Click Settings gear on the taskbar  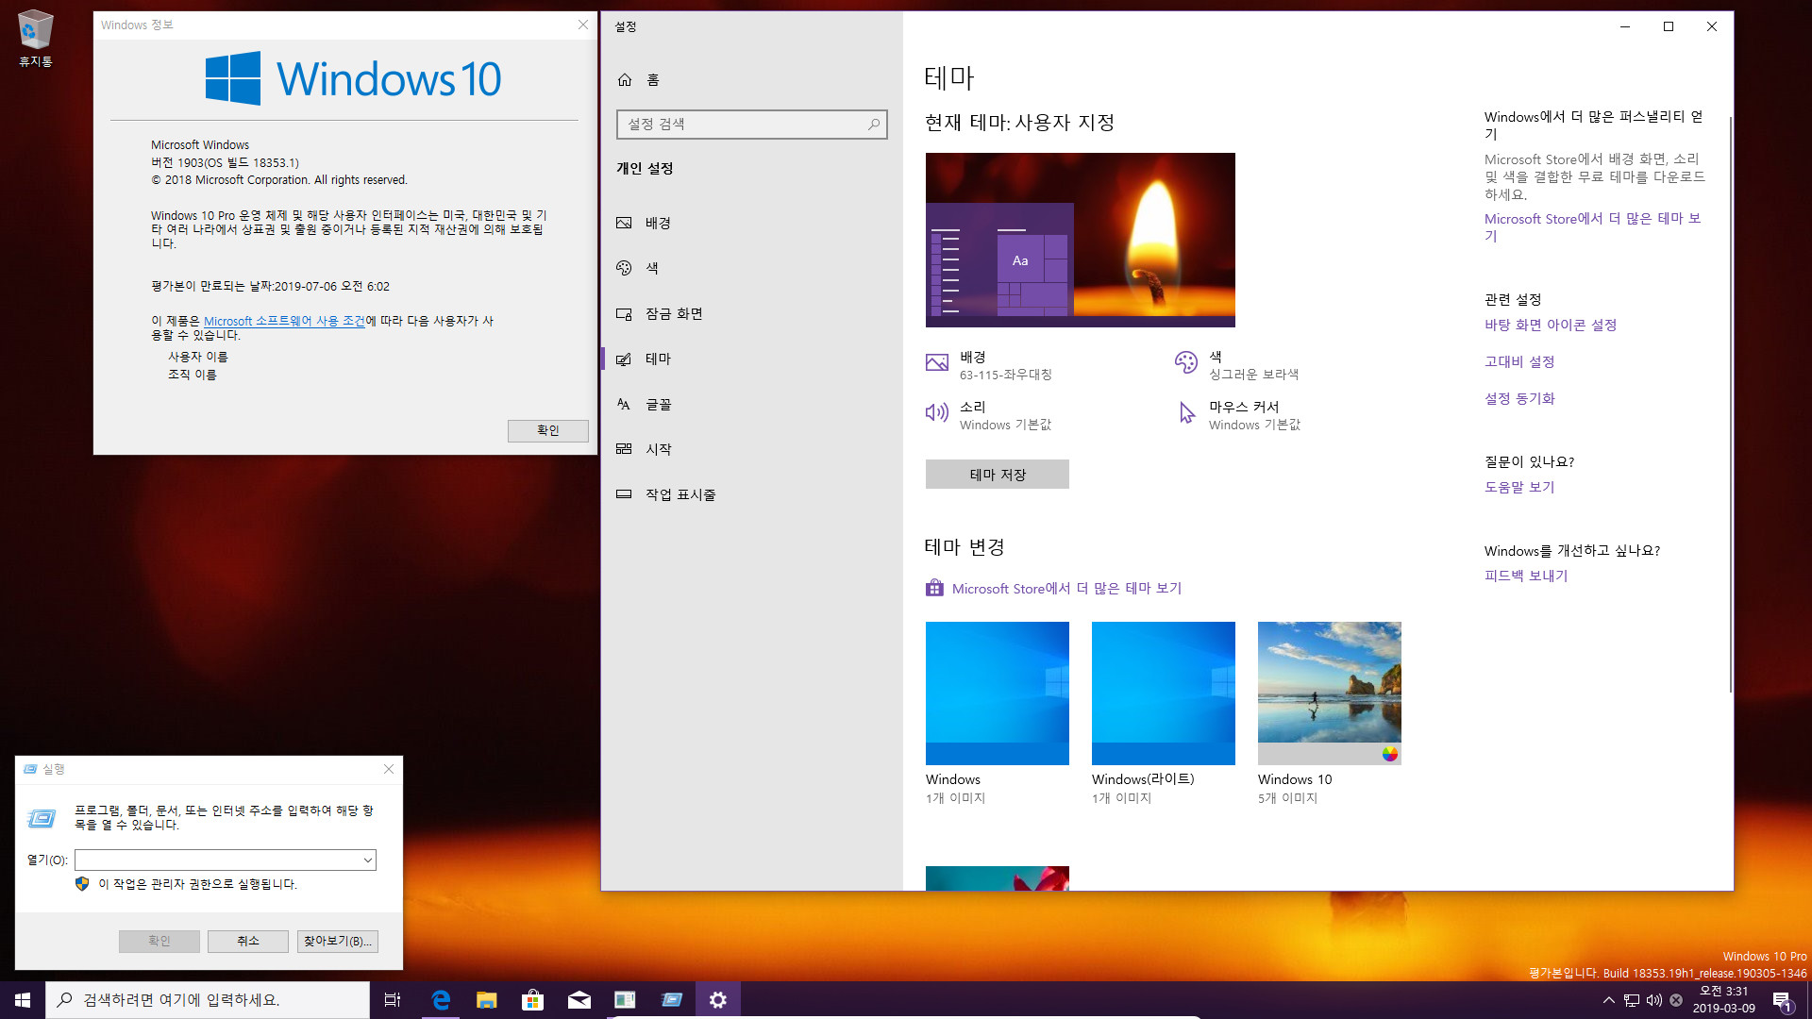(718, 1000)
